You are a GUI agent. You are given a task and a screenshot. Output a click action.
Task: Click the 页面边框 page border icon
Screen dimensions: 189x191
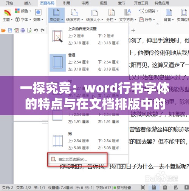[x=184, y=12]
